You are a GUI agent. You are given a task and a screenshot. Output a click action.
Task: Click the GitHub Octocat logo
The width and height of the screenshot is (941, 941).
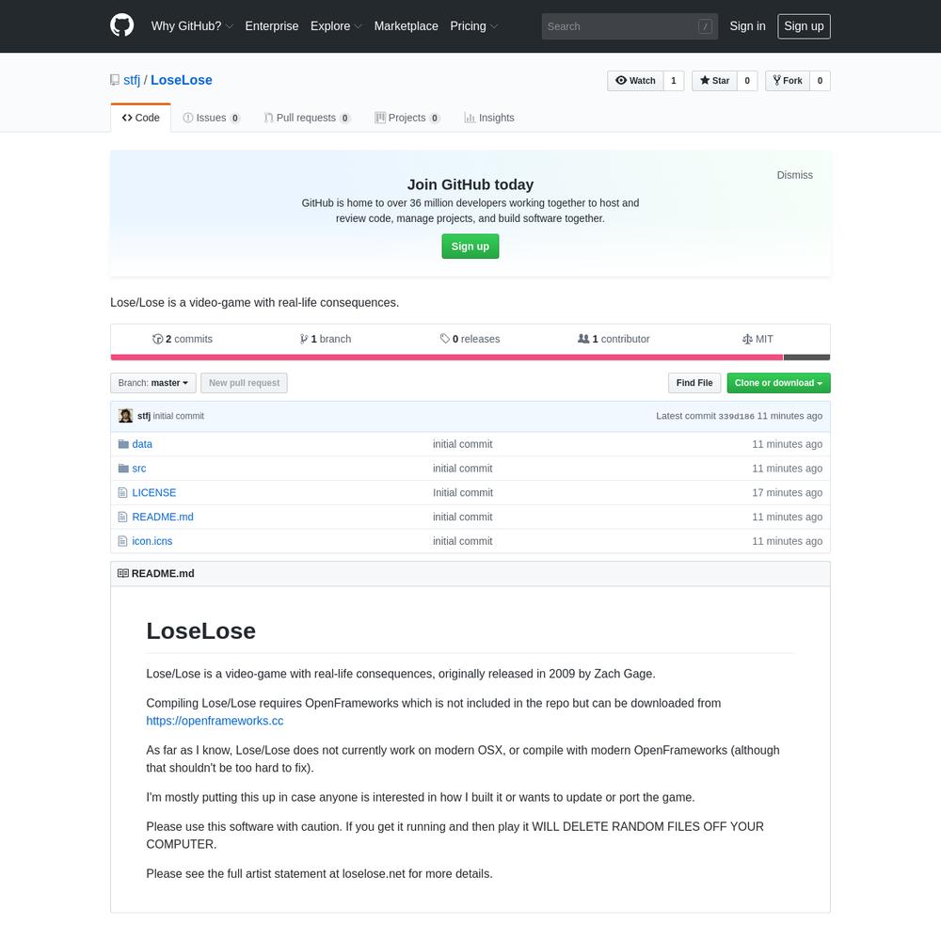pyautogui.click(x=121, y=25)
